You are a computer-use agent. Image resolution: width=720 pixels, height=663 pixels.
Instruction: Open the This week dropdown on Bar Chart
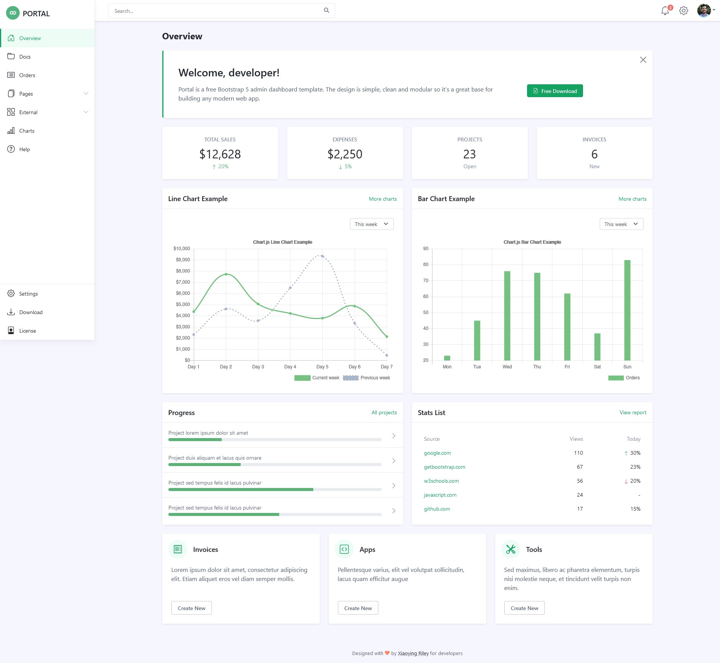coord(621,224)
